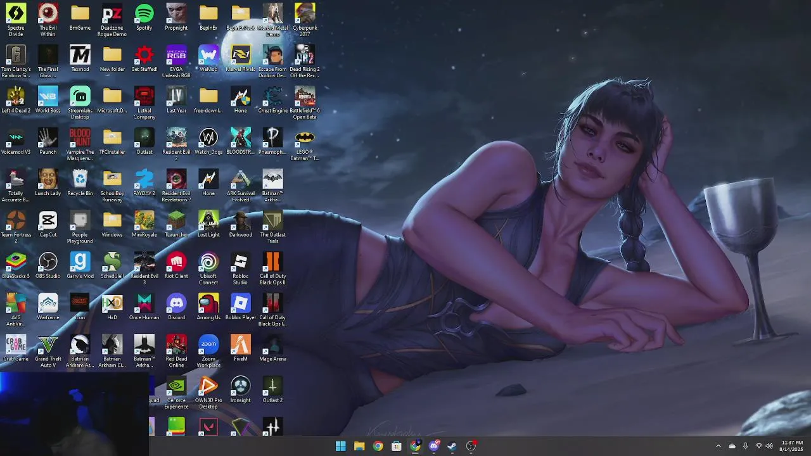
Task: Open the Windows Start menu
Action: (341, 446)
